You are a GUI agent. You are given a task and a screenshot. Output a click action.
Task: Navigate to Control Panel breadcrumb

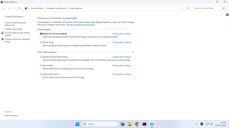click(36, 8)
